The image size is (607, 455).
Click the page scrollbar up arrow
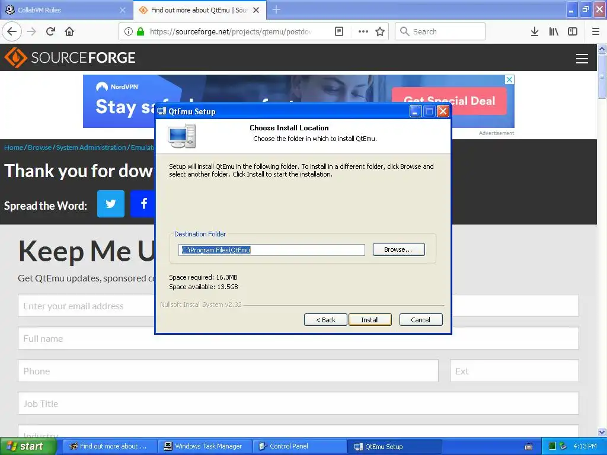tap(602, 49)
